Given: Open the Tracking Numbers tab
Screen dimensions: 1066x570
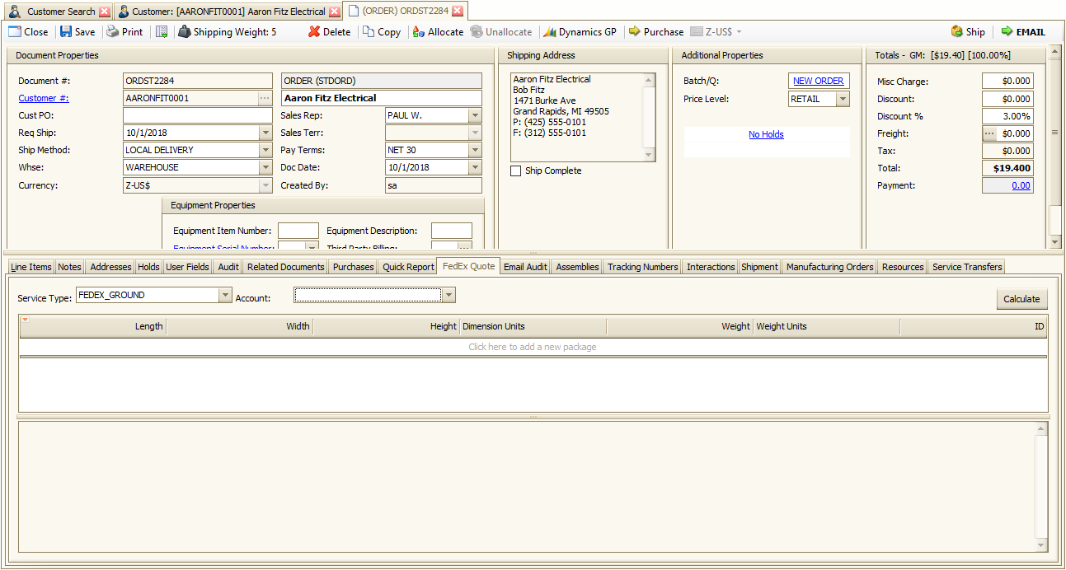Looking at the screenshot, I should (x=642, y=267).
